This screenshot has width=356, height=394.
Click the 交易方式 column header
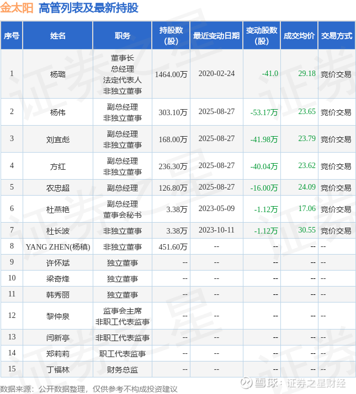pyautogui.click(x=337, y=36)
